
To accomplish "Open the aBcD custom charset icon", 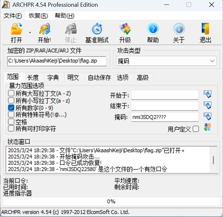I will tap(207, 127).
